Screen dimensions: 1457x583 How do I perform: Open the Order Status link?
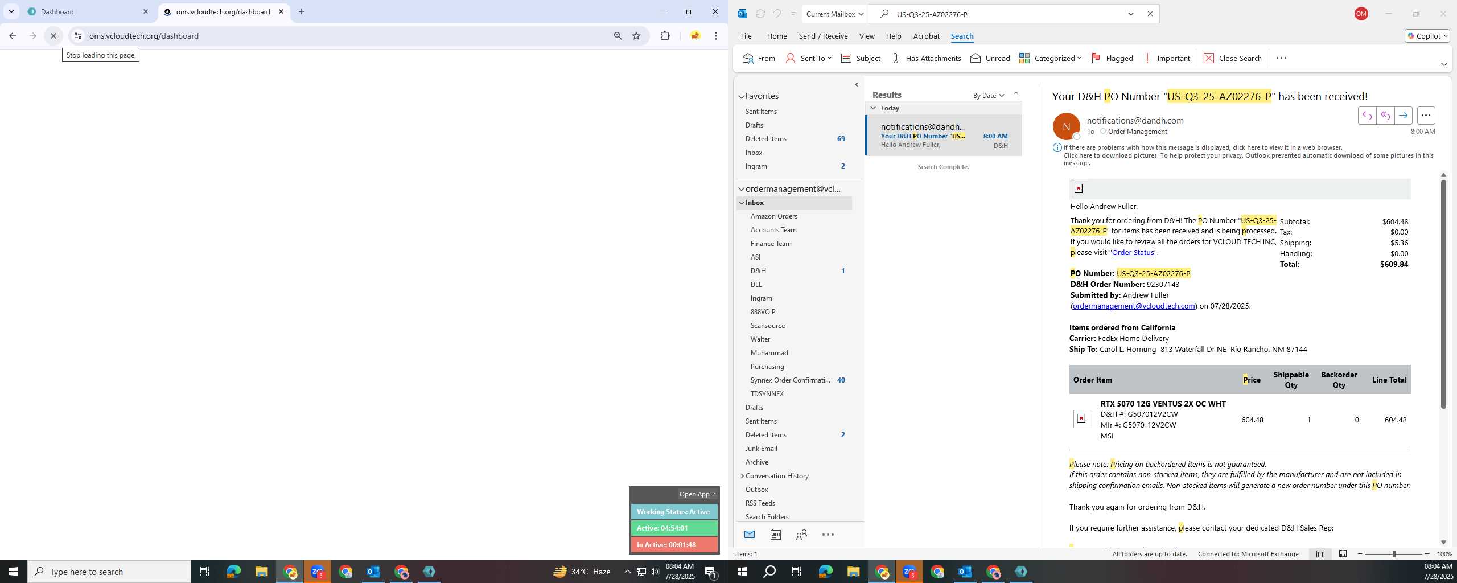pos(1133,253)
